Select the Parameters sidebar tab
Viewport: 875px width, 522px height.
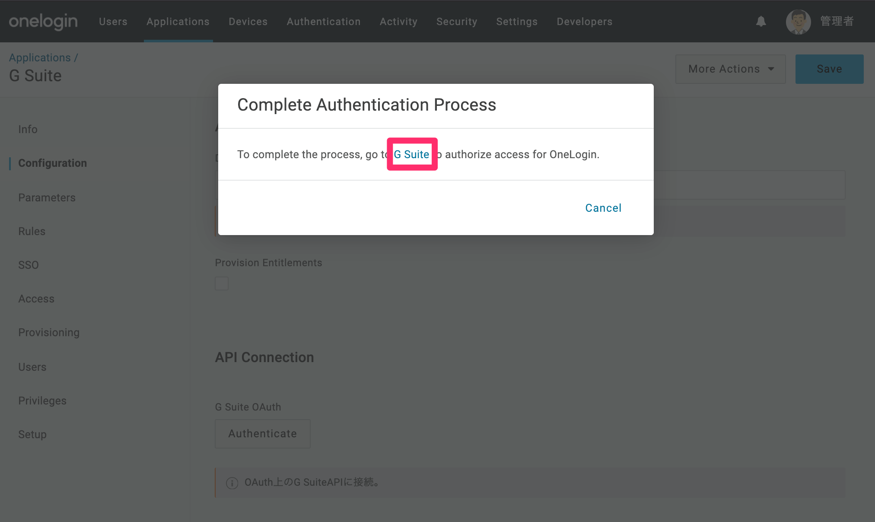point(47,197)
